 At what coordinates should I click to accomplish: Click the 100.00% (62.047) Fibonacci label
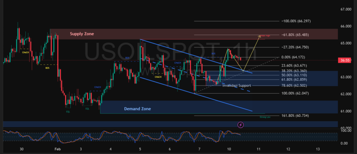[x=295, y=94]
